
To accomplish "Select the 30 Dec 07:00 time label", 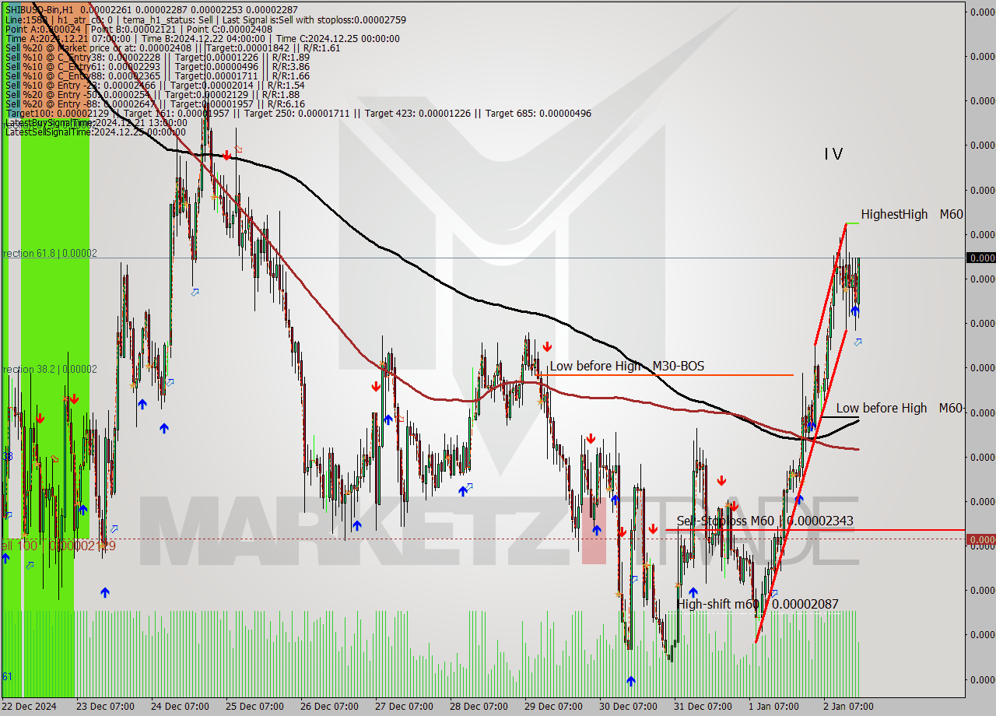I will click(x=628, y=707).
